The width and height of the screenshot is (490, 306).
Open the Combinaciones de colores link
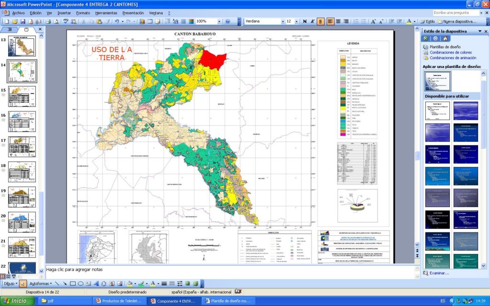[450, 53]
